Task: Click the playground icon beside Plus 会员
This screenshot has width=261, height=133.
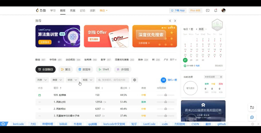Action: 208,10
